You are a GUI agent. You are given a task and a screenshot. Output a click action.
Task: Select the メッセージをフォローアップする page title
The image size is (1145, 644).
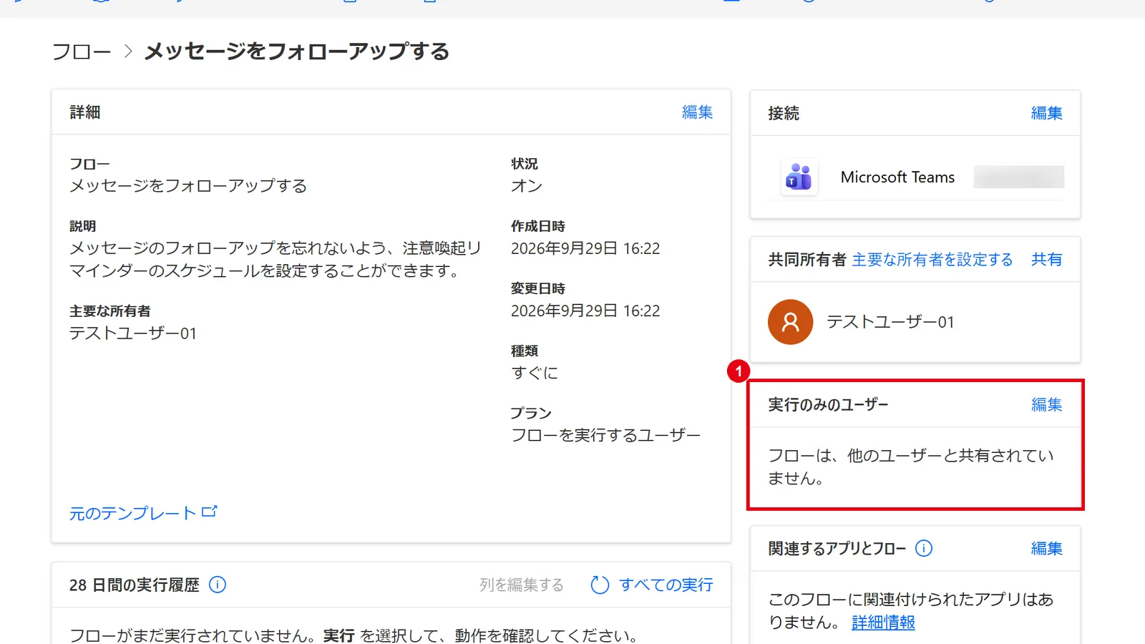point(297,52)
